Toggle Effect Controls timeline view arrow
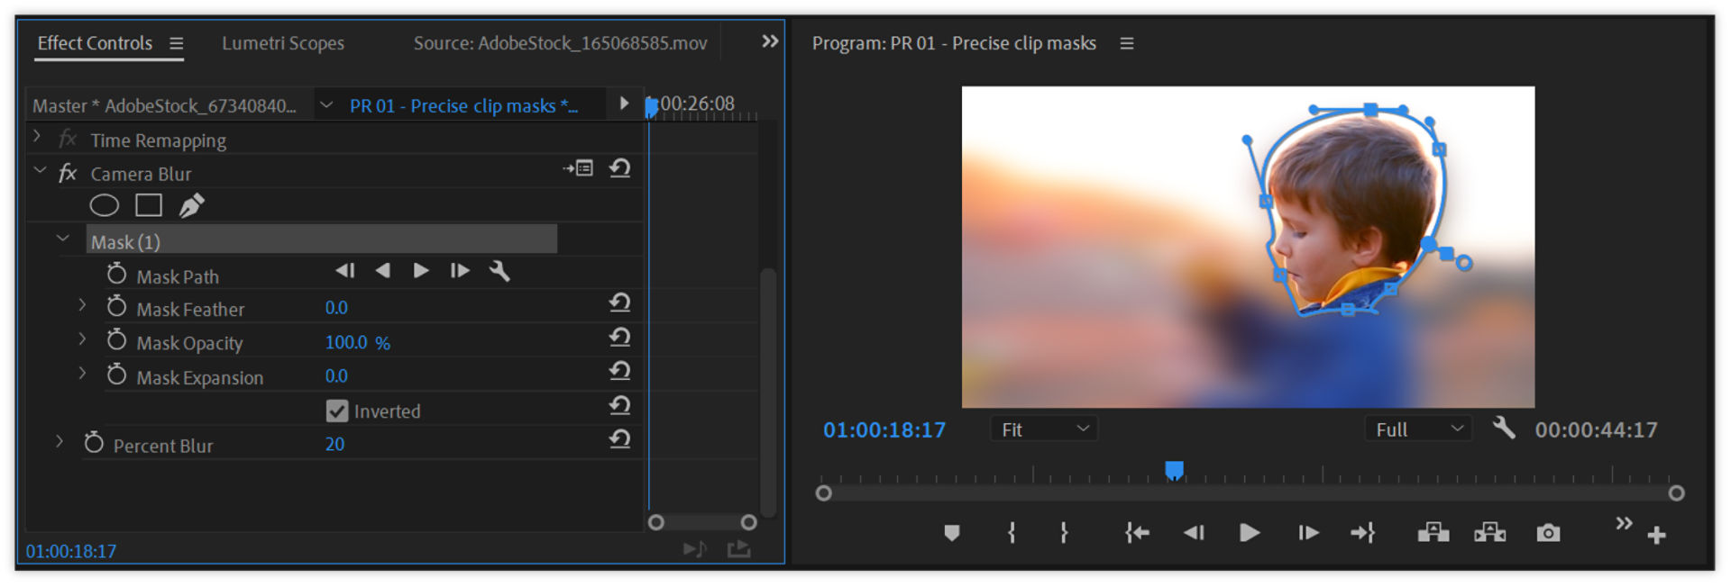The width and height of the screenshot is (1731, 587). tap(624, 104)
